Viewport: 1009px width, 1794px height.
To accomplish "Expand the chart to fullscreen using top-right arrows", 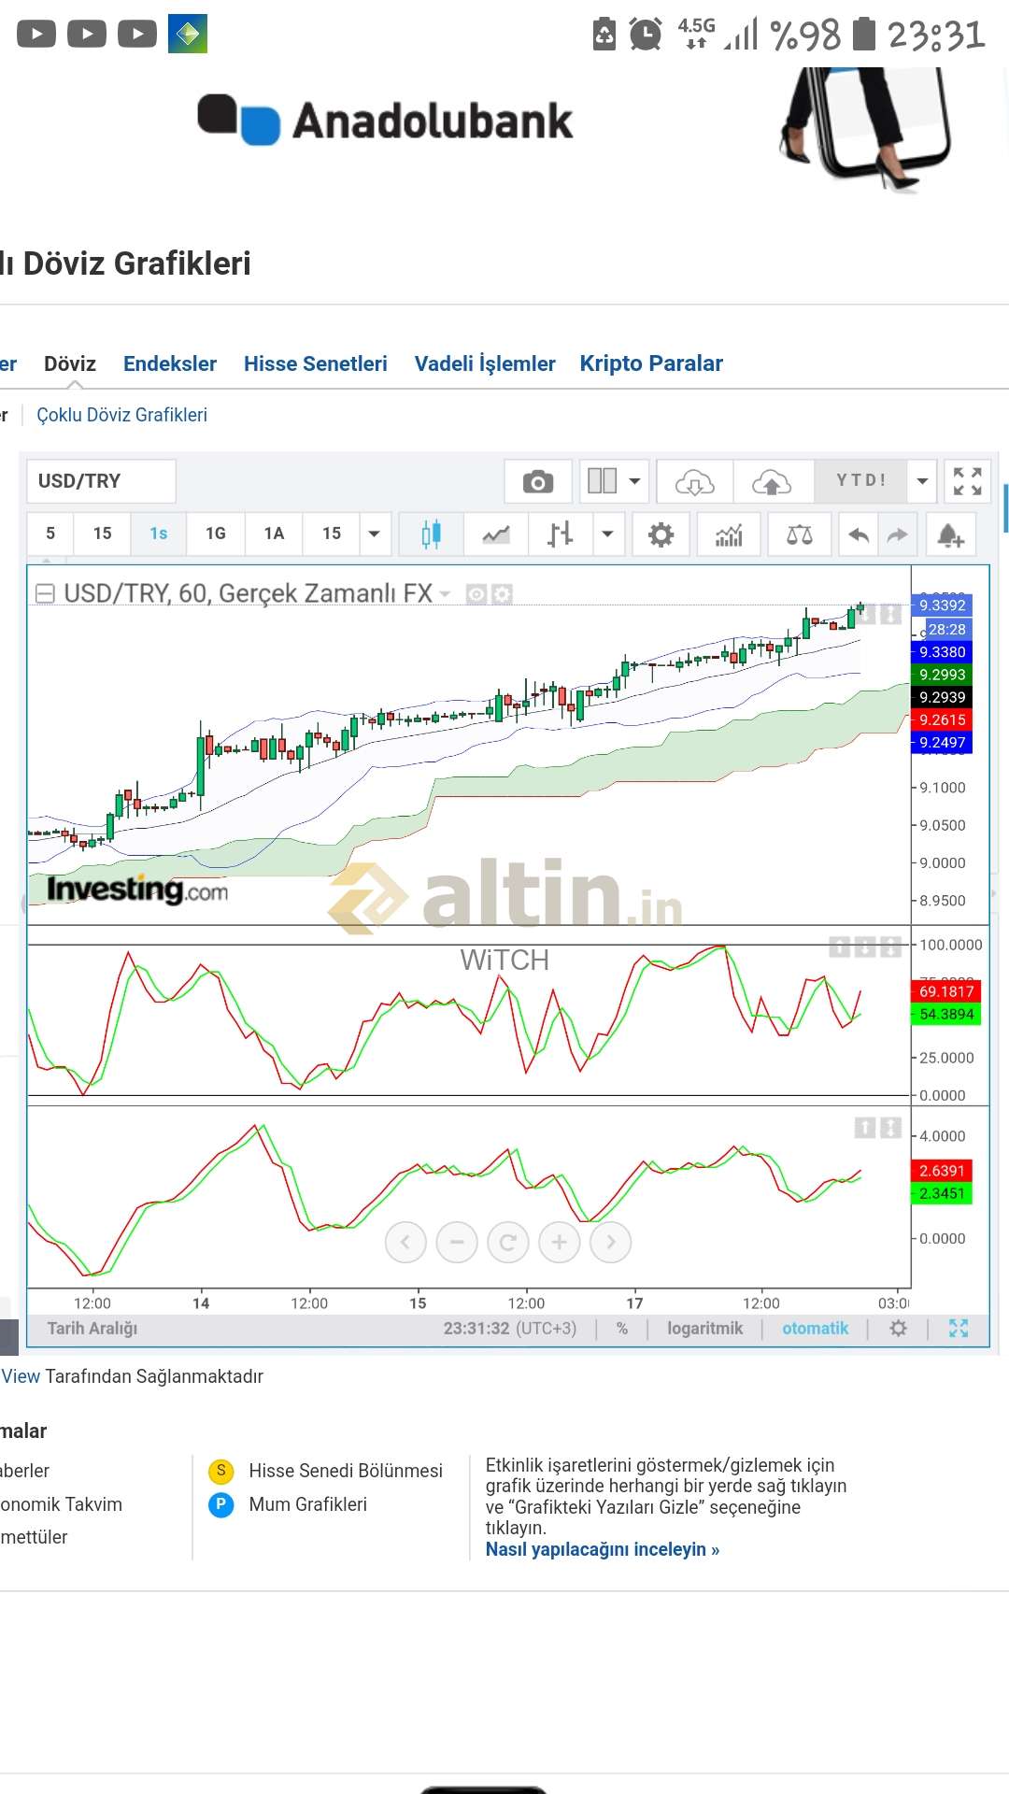I will click(x=967, y=482).
